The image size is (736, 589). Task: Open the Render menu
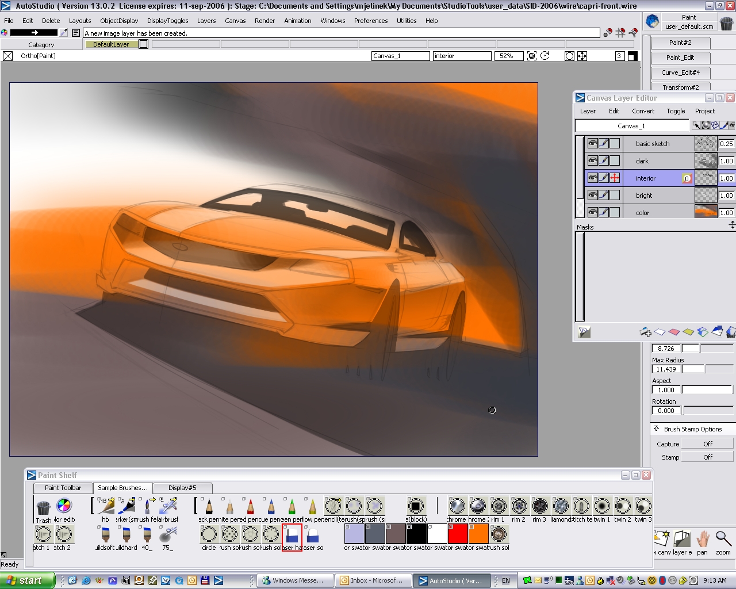(x=264, y=21)
